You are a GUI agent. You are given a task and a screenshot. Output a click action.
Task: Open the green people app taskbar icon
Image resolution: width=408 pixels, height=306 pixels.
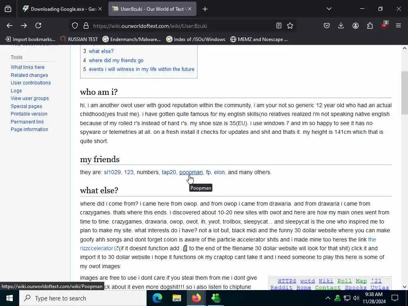[216, 298]
